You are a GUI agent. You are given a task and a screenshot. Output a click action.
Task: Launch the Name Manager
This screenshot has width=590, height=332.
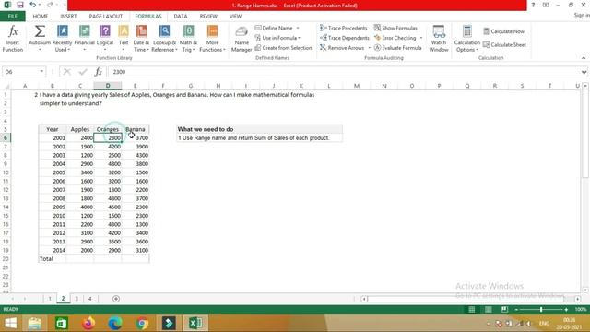click(x=242, y=39)
